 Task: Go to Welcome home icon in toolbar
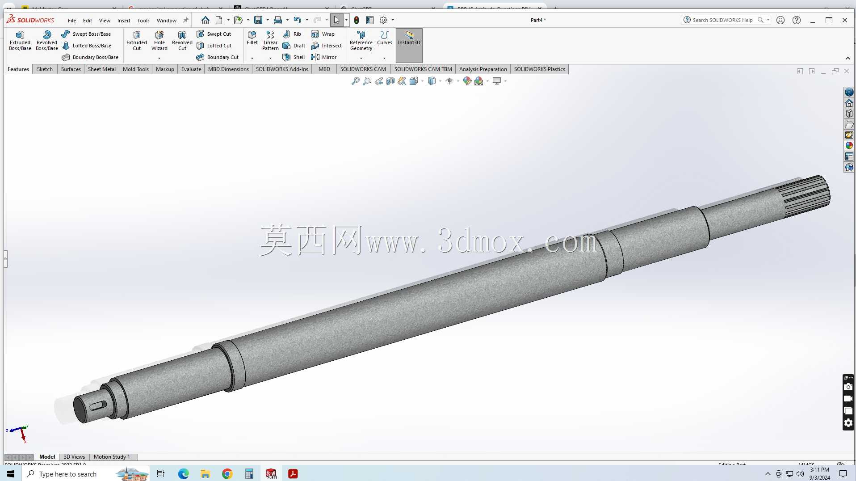(206, 20)
